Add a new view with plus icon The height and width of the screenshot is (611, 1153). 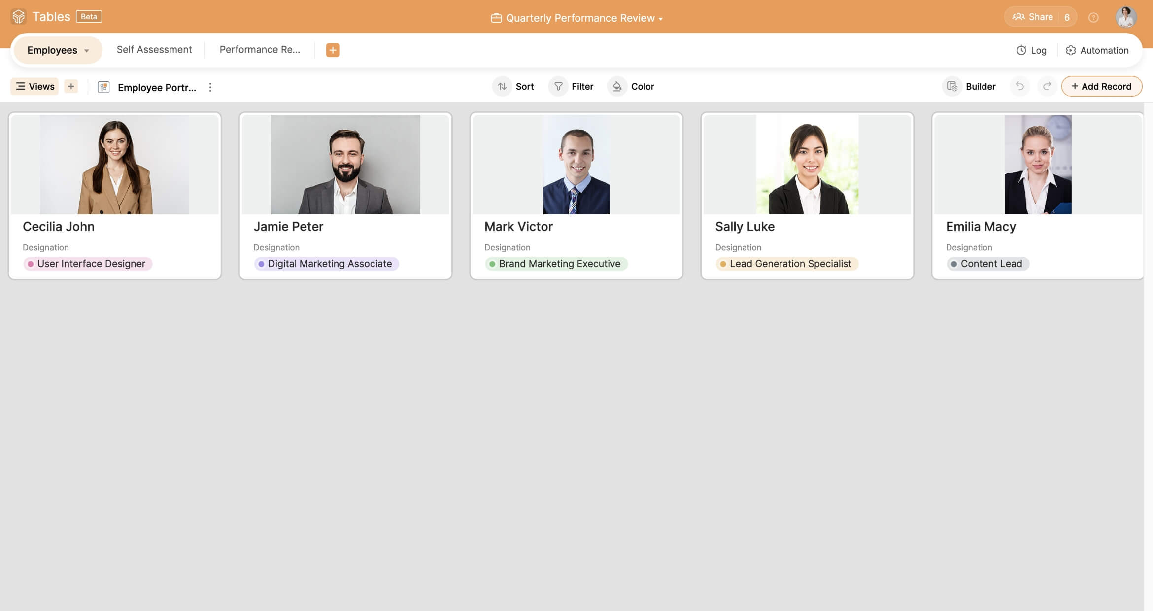(x=71, y=86)
